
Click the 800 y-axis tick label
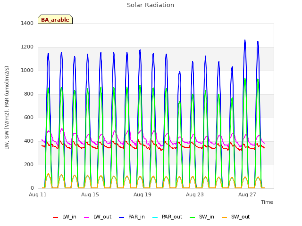click(29, 94)
